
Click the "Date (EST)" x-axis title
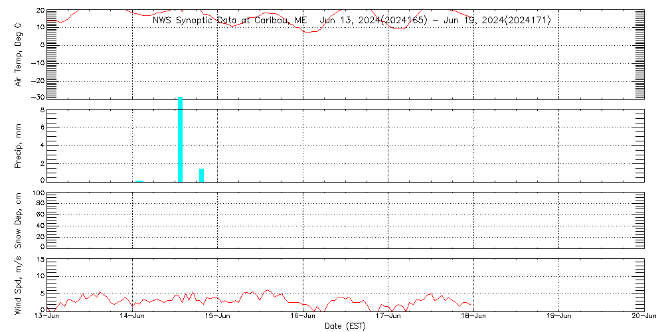pos(345,325)
